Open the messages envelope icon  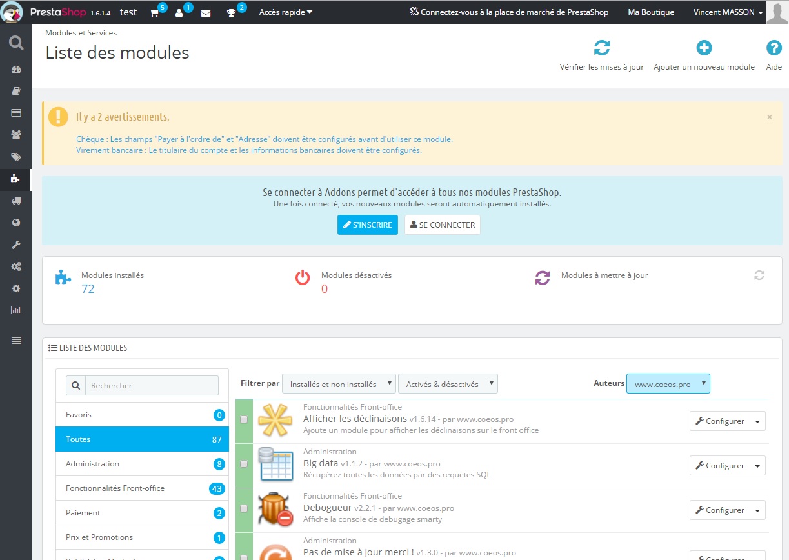tap(206, 12)
